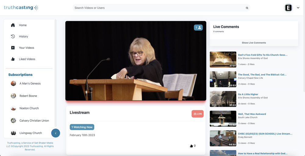Screen dimensions: 305x156
Task: Click the Subscriptions heading
Action: click(20, 74)
